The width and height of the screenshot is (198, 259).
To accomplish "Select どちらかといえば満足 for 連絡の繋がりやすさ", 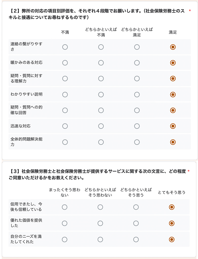I will pyautogui.click(x=137, y=47).
